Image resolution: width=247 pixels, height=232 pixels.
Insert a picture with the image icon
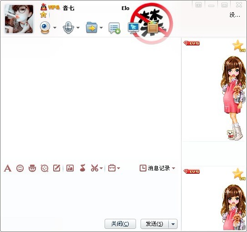pos(70,168)
